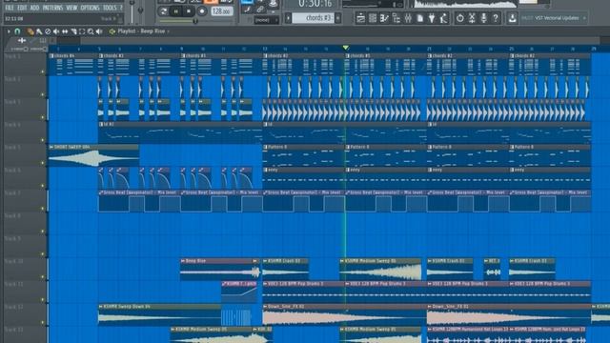This screenshot has height=343, width=610.
Task: Click the green playhead marker on timeline
Action: [345, 48]
